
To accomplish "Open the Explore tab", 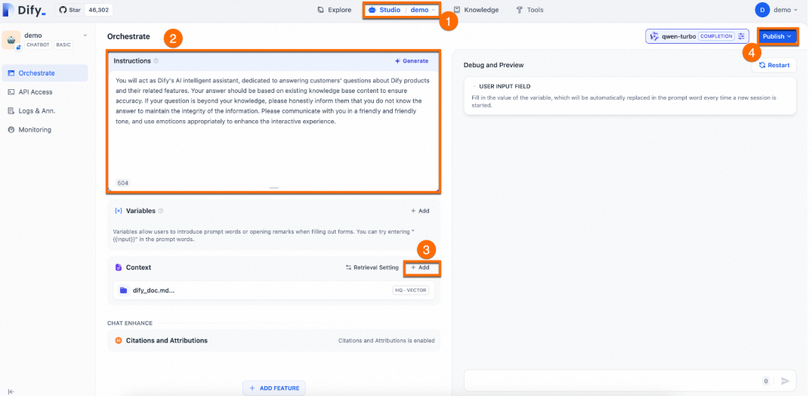I will pos(334,10).
